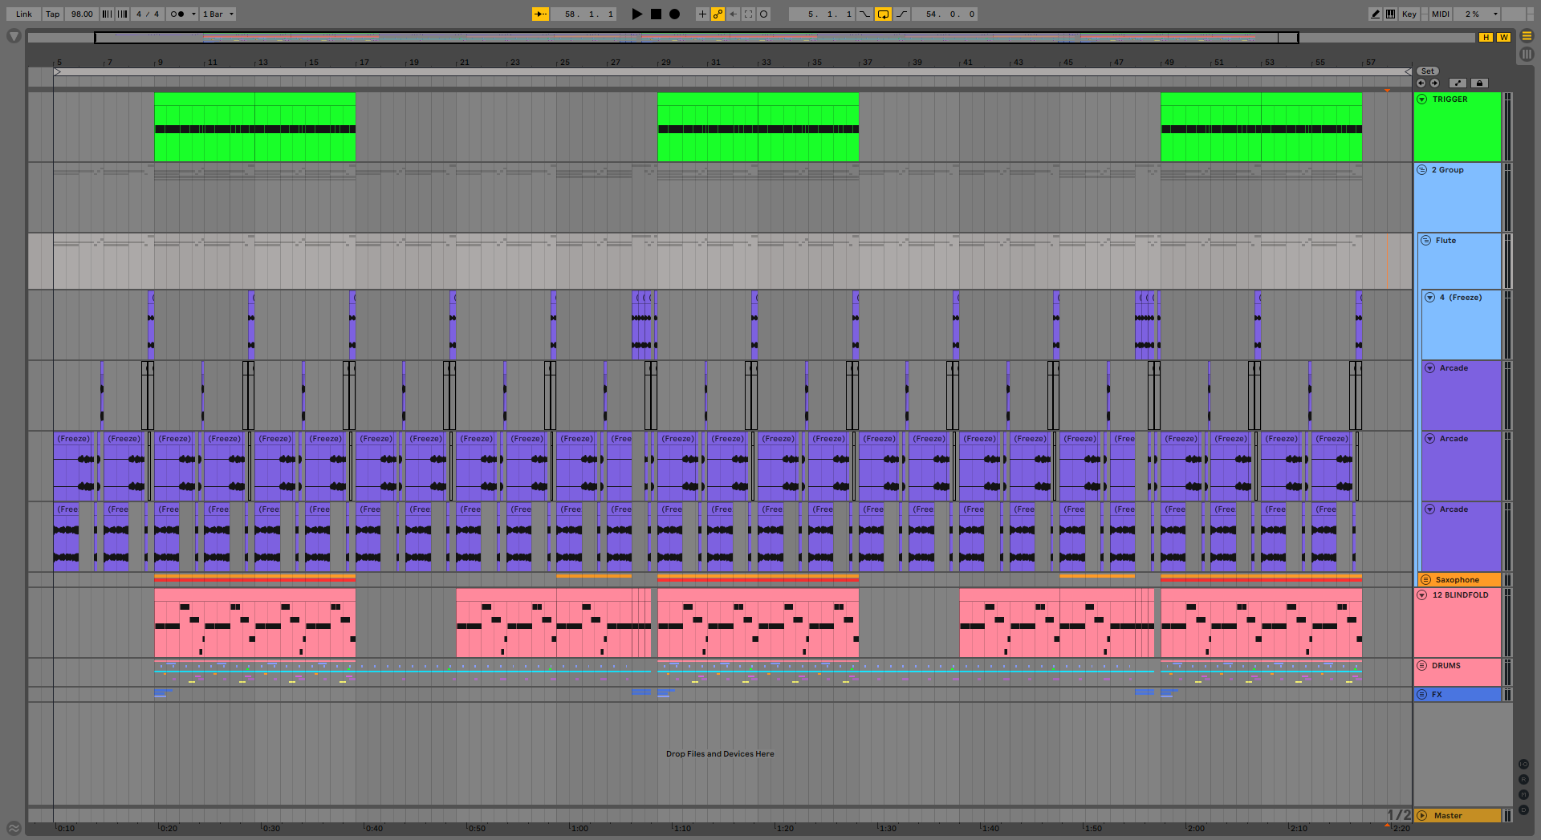1541x840 pixels.
Task: Jump to previous locator arrow
Action: [1421, 83]
